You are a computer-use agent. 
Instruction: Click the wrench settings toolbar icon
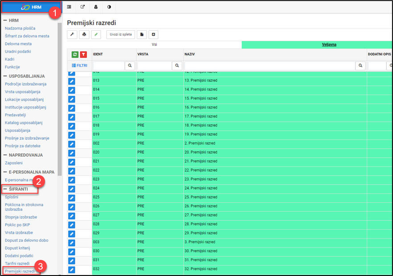point(72,35)
